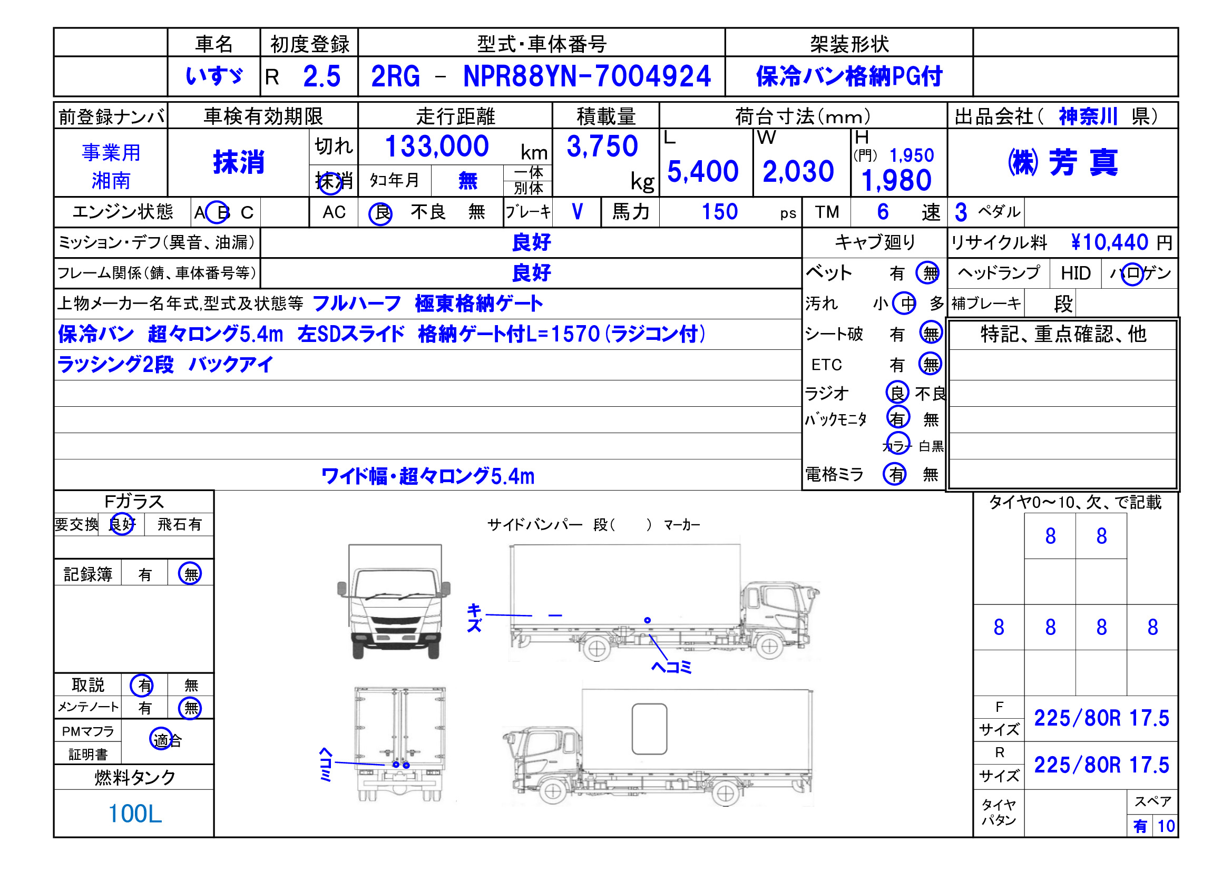This screenshot has width=1232, height=871.
Task: Click the front-view truck diagram
Action: pos(394,602)
